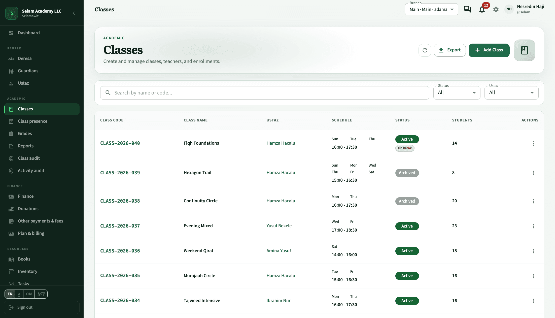
Task: Open ustaz Yusuf Bekele link
Action: click(279, 226)
